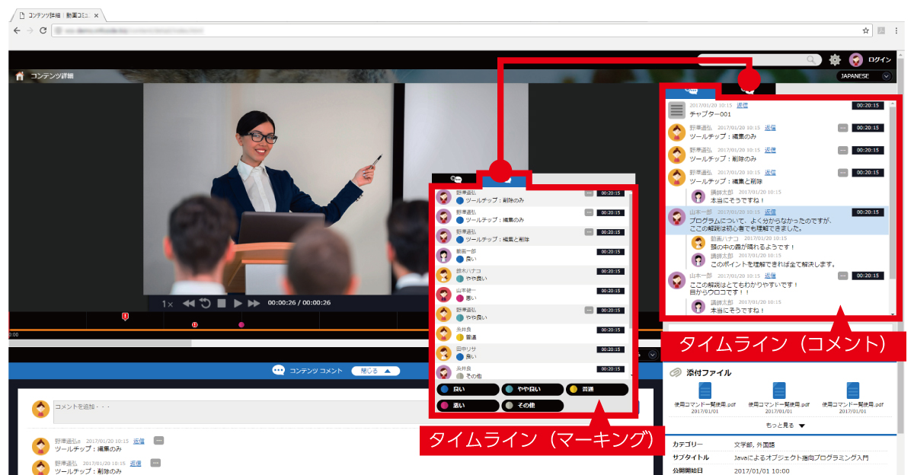914x475 pixels.
Task: Fast-forward the video
Action: point(254,303)
